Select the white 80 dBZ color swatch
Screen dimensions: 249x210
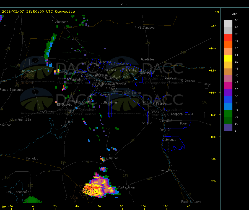point(228,24)
